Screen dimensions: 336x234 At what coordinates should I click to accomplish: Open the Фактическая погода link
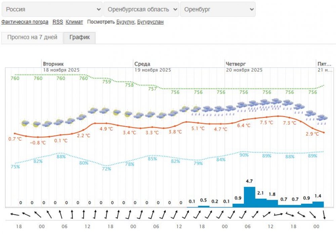[25, 22]
